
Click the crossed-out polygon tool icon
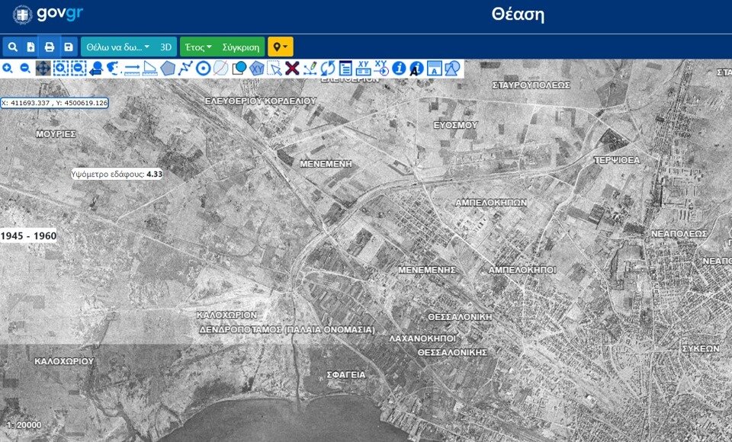click(x=221, y=68)
